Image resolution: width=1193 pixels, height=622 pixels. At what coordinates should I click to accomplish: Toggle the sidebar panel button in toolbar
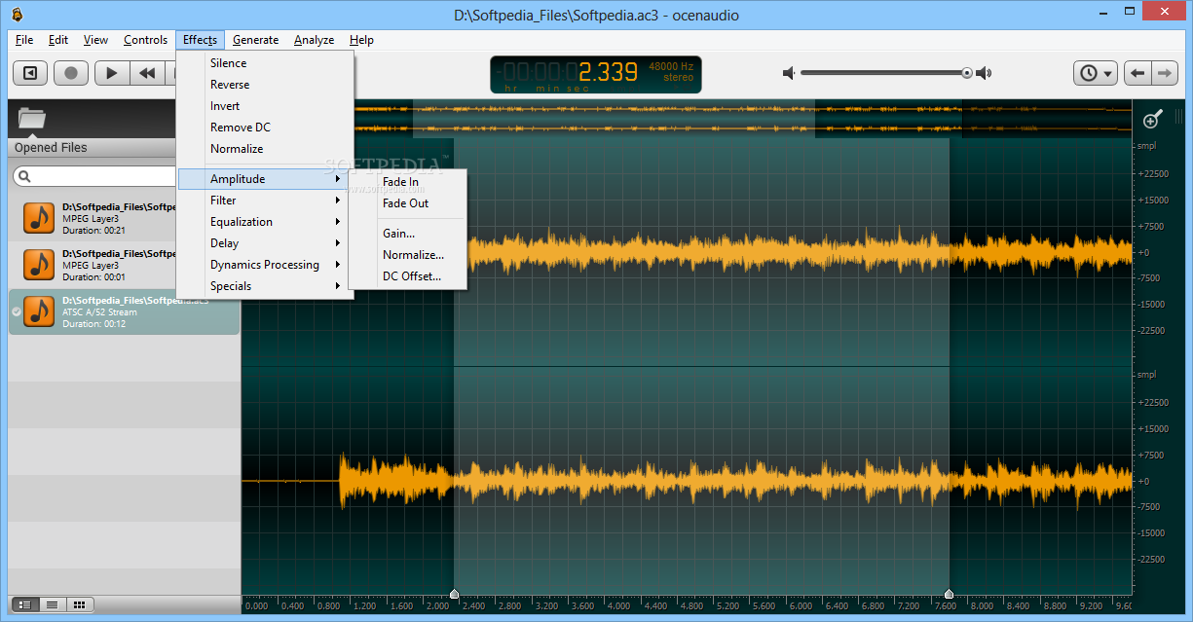coord(31,73)
